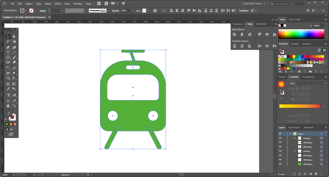Show swatches in list view
Viewport: 329px width, 177px height.
[319, 50]
